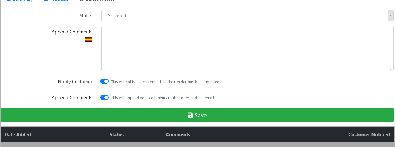Click the green Save button
The height and width of the screenshot is (157, 395).
coord(197,115)
